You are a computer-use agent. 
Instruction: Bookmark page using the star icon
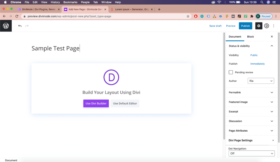[188, 16]
